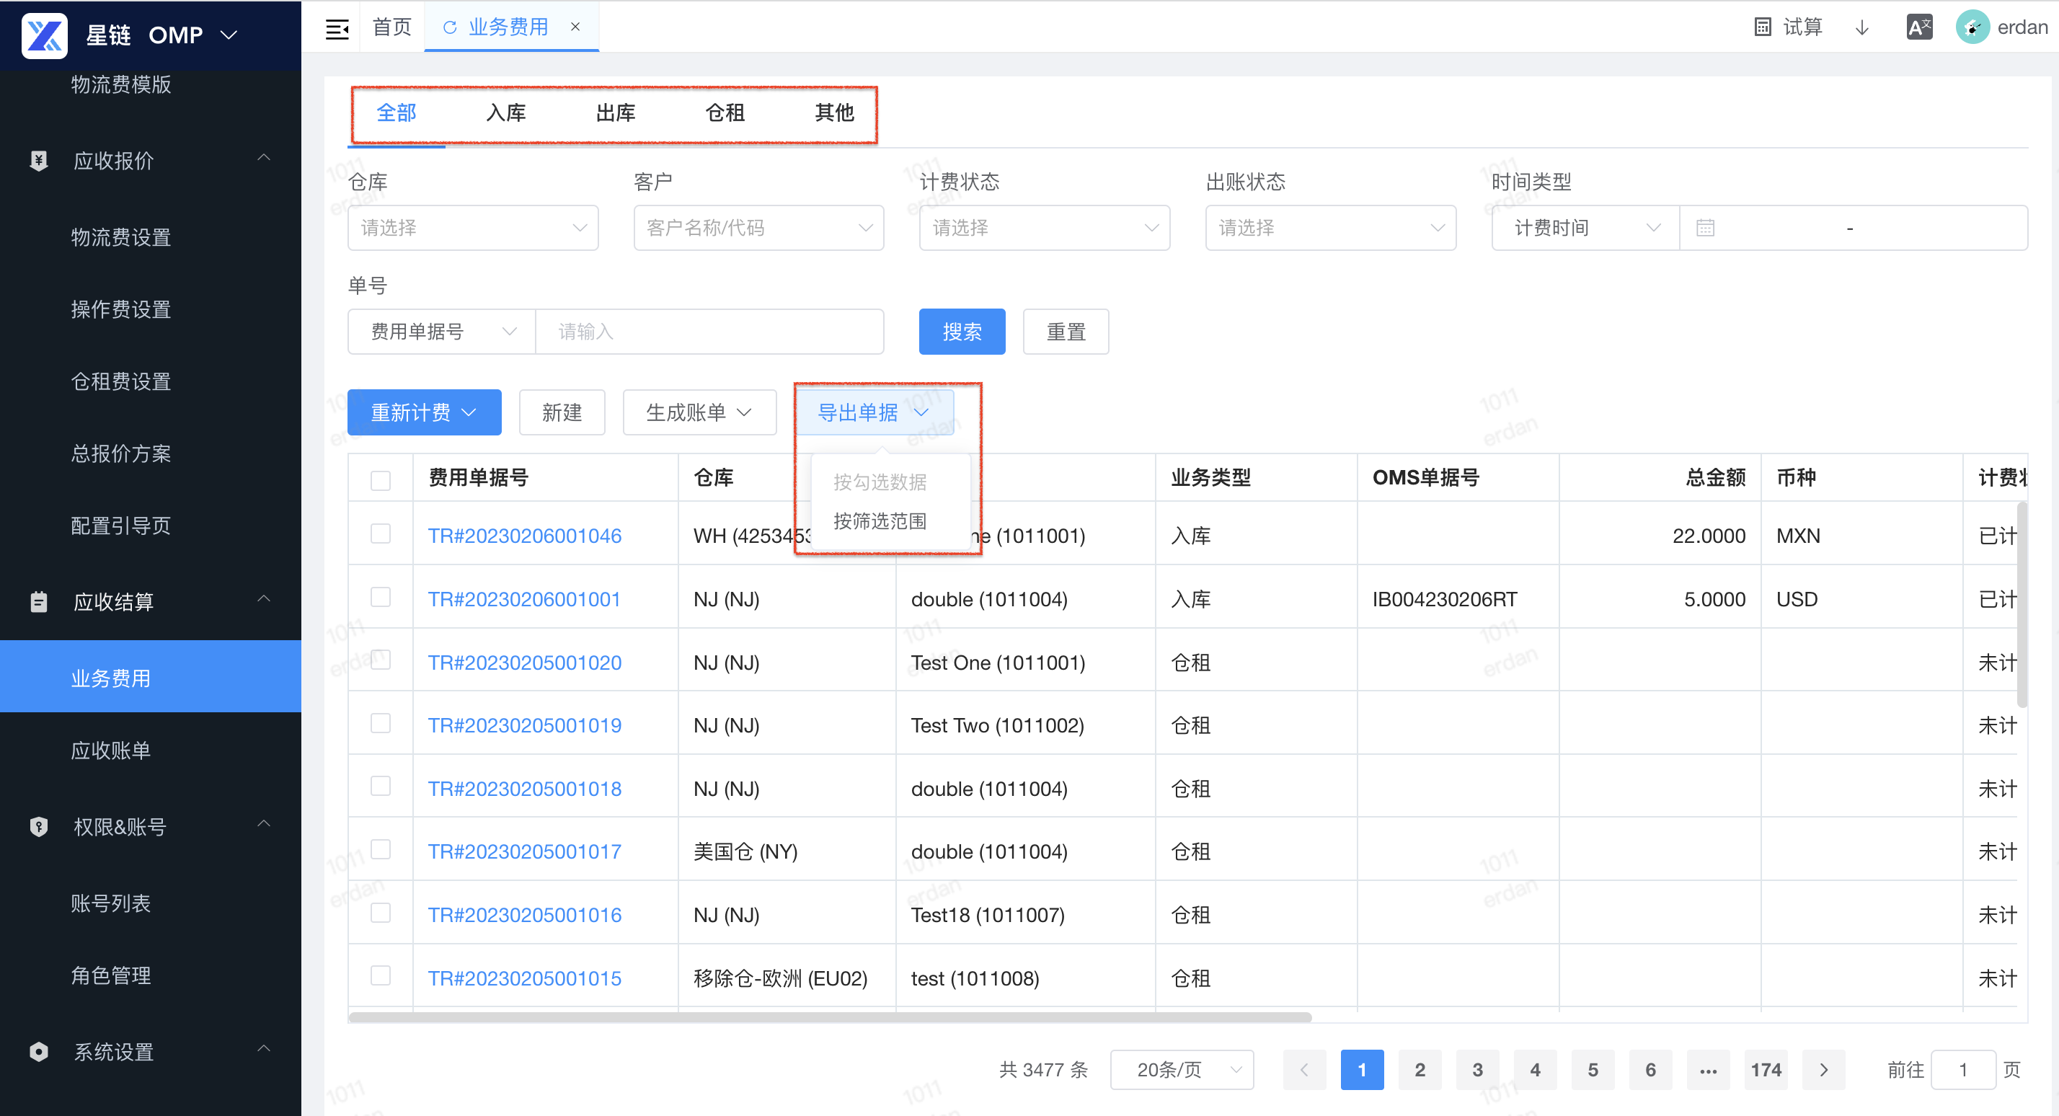Click the vertical table scrollbar
This screenshot has height=1116, width=2059.
2022,605
